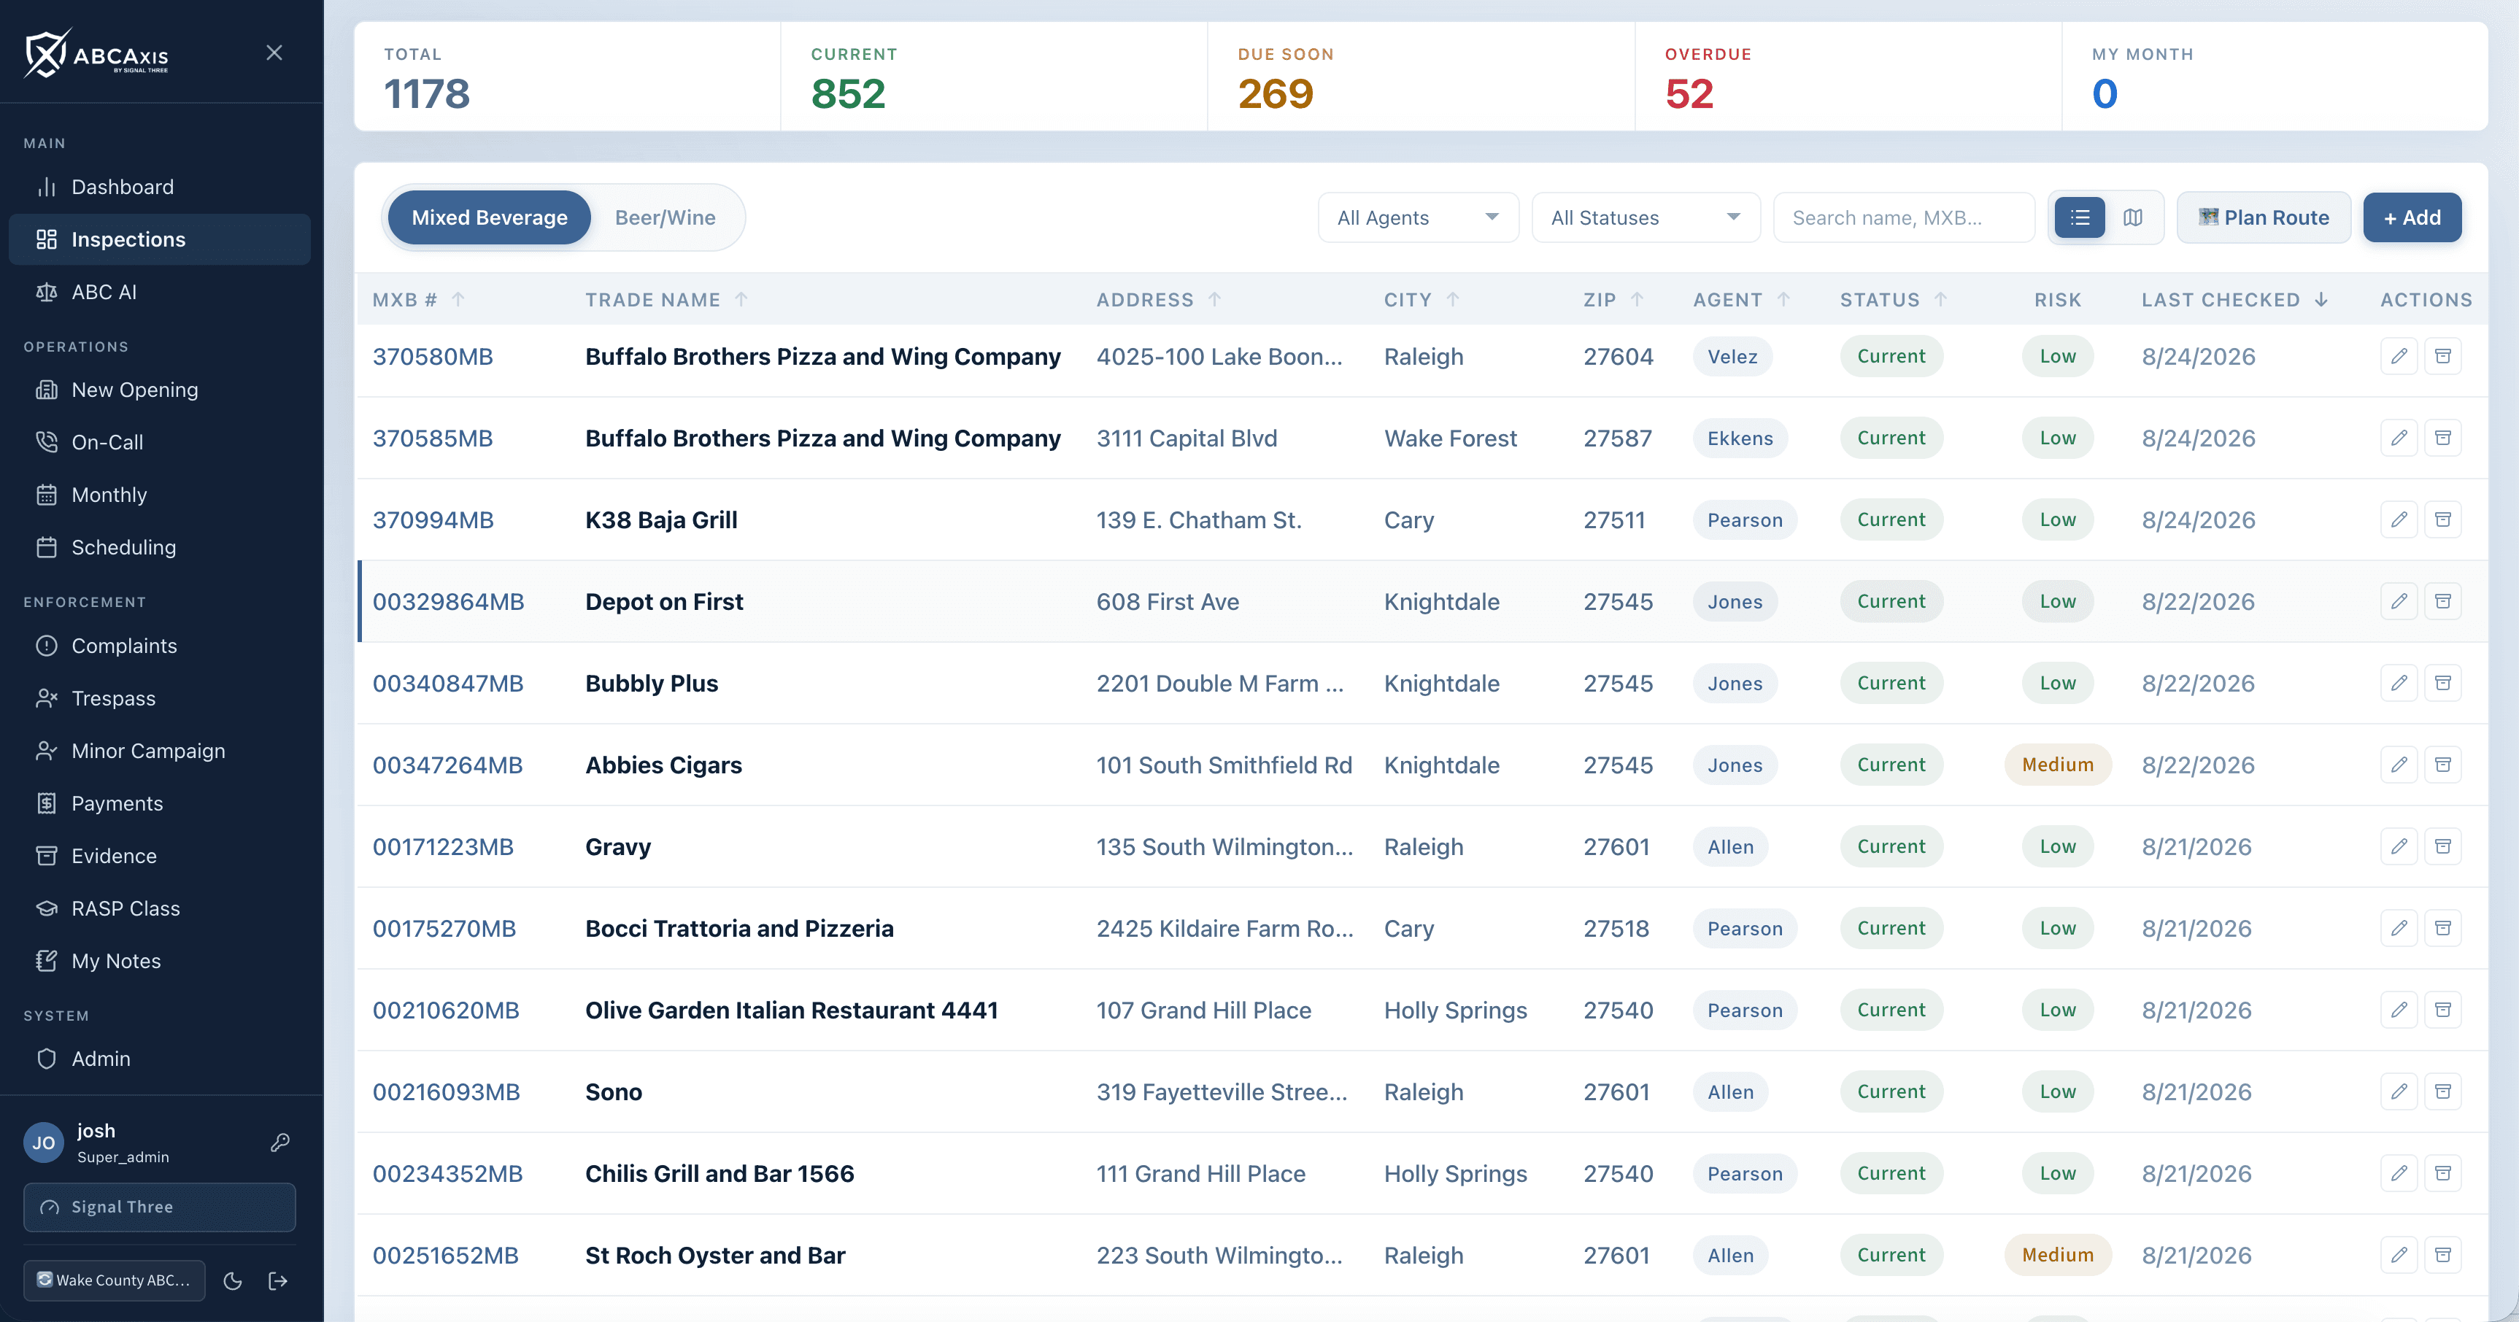This screenshot has width=2519, height=1322.
Task: Edit the Gravy row
Action: (2399, 846)
